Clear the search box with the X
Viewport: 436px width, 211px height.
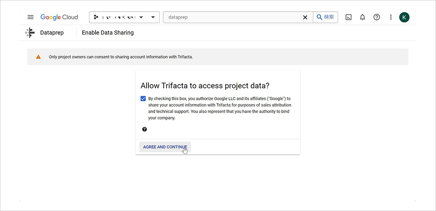point(305,17)
